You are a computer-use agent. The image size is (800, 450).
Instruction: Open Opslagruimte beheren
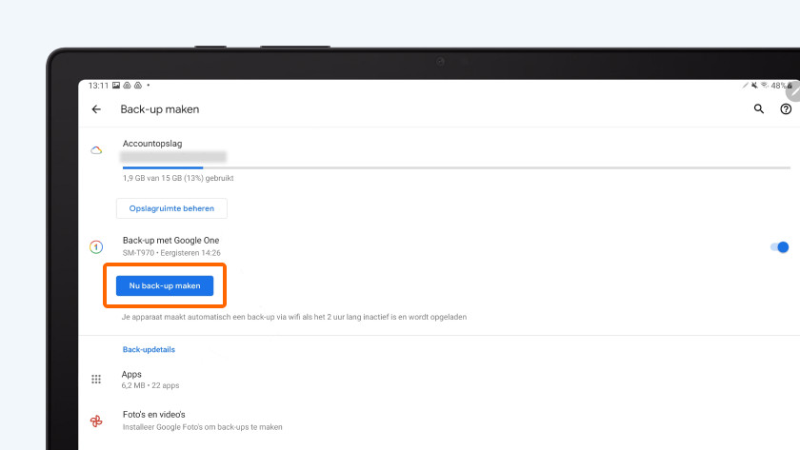[x=171, y=208]
